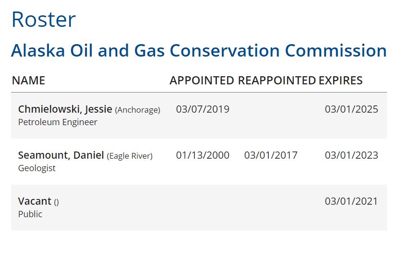
Task: Click the Public seat label
Action: [x=30, y=214]
